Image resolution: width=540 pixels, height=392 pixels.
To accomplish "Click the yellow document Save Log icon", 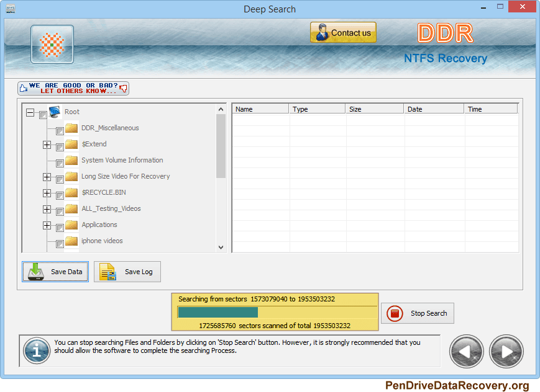I will (x=108, y=272).
